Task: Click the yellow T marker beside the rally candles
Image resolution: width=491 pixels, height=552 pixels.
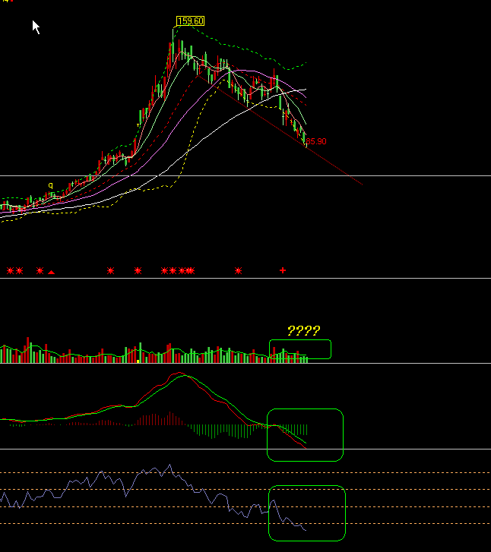Action: [138, 125]
